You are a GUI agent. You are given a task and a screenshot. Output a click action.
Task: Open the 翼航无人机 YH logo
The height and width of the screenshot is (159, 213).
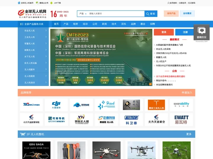point(81,120)
